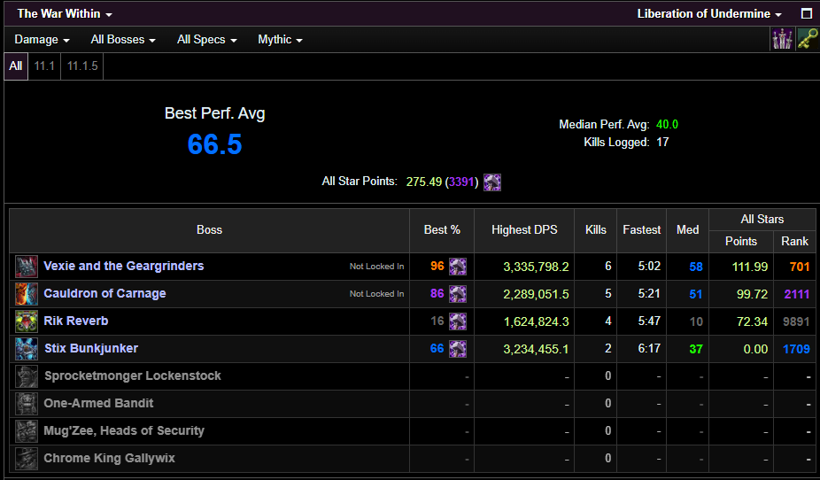This screenshot has height=480, width=820.
Task: Click All Star Points rank 3391
Action: [461, 182]
